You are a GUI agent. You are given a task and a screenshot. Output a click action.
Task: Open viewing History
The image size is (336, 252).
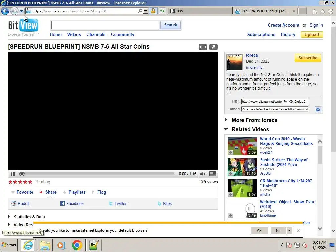tap(288, 34)
